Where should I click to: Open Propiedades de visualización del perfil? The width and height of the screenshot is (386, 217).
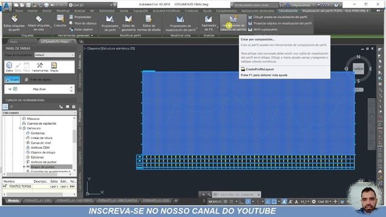[x=180, y=23]
